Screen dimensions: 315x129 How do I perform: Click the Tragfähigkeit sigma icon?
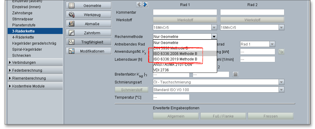[x=72, y=42]
